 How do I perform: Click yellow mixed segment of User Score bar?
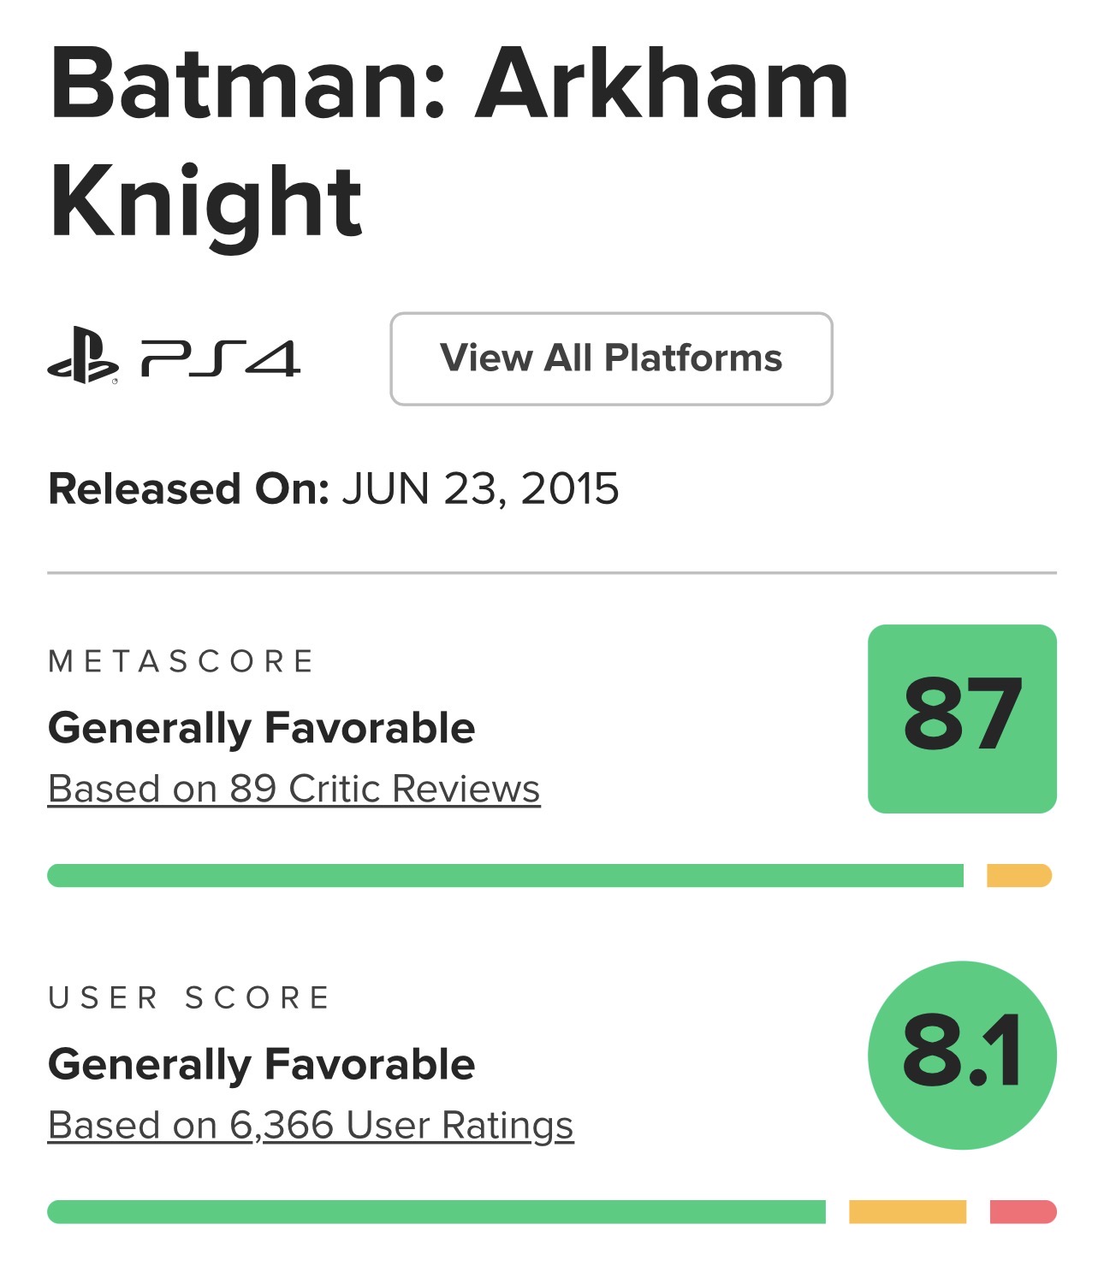click(x=907, y=1212)
